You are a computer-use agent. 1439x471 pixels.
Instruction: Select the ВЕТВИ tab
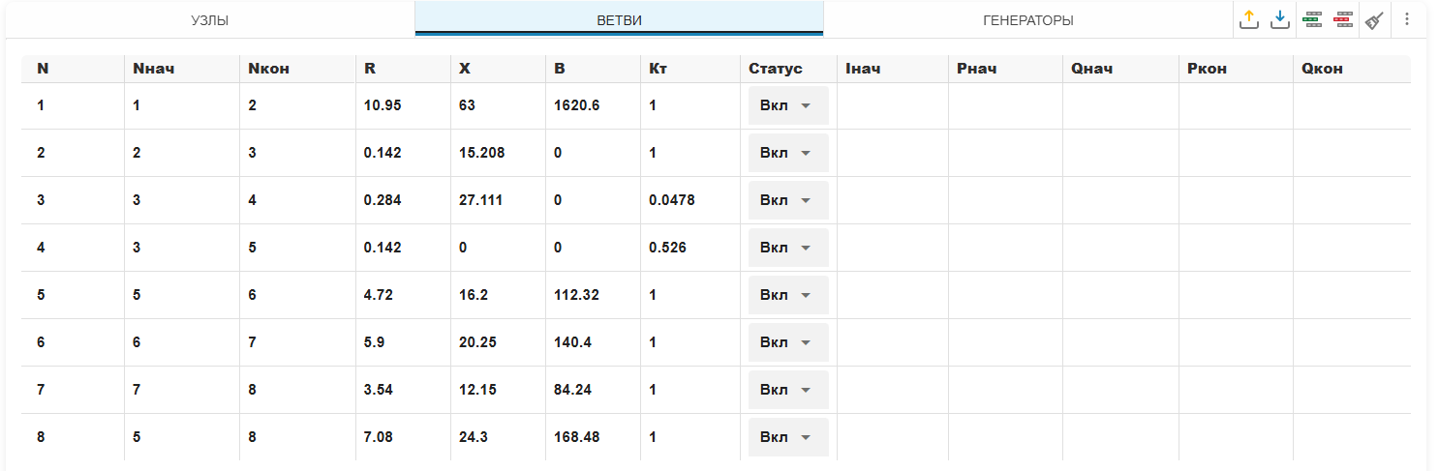point(619,19)
